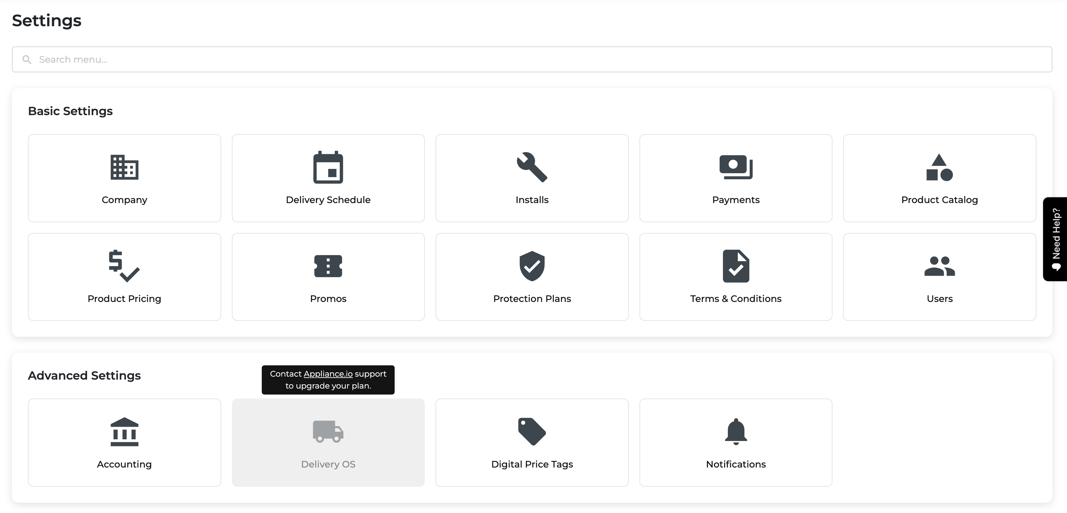1067x513 pixels.
Task: Select the Terms & Conditions label
Action: tap(735, 299)
